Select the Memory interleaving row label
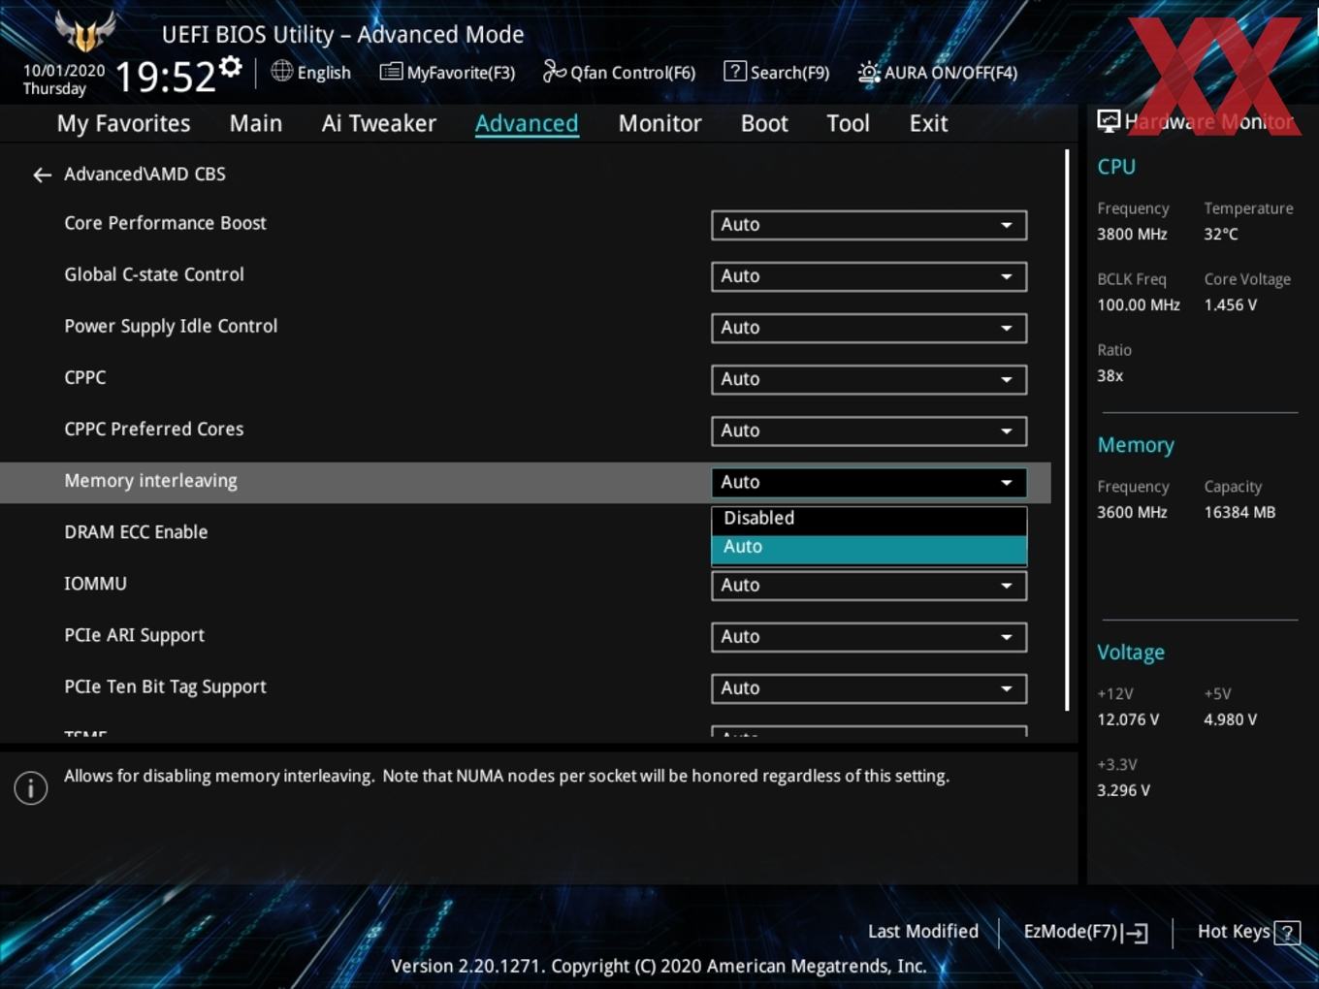Image resolution: width=1319 pixels, height=989 pixels. (150, 481)
